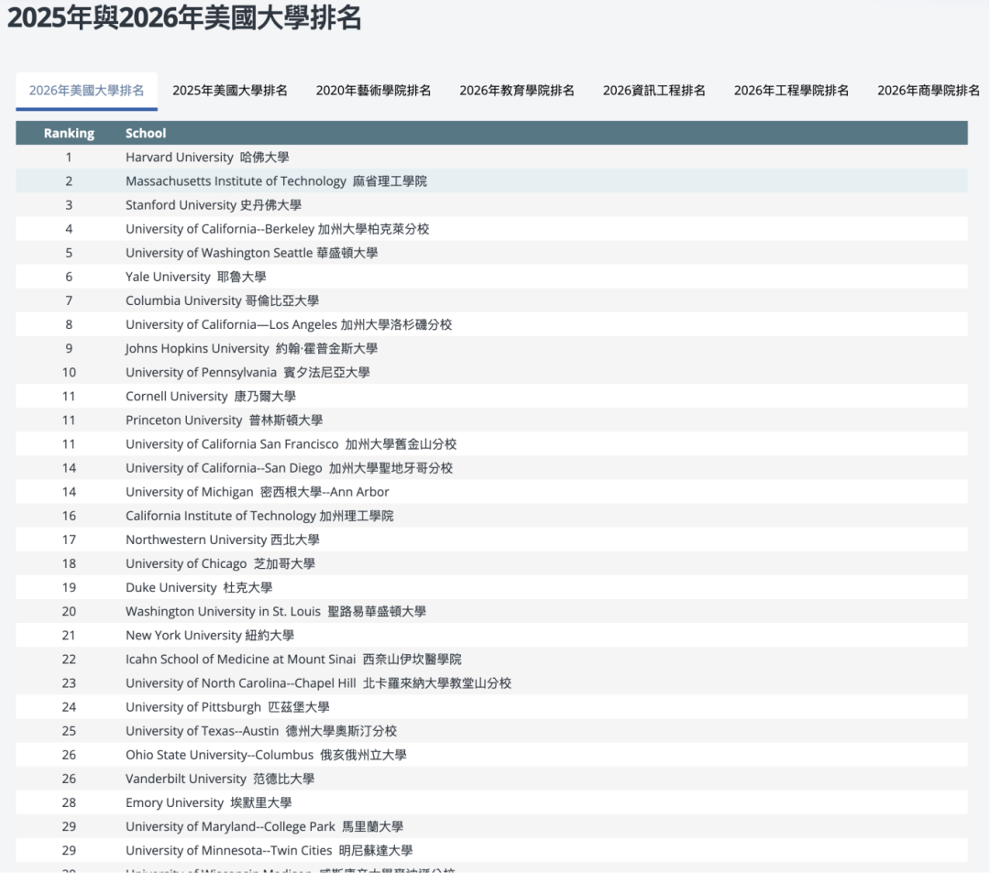
Task: Select Northwestern University 西北大學
Action: click(x=222, y=540)
